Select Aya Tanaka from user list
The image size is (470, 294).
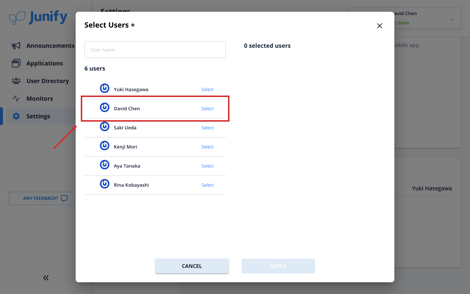207,166
